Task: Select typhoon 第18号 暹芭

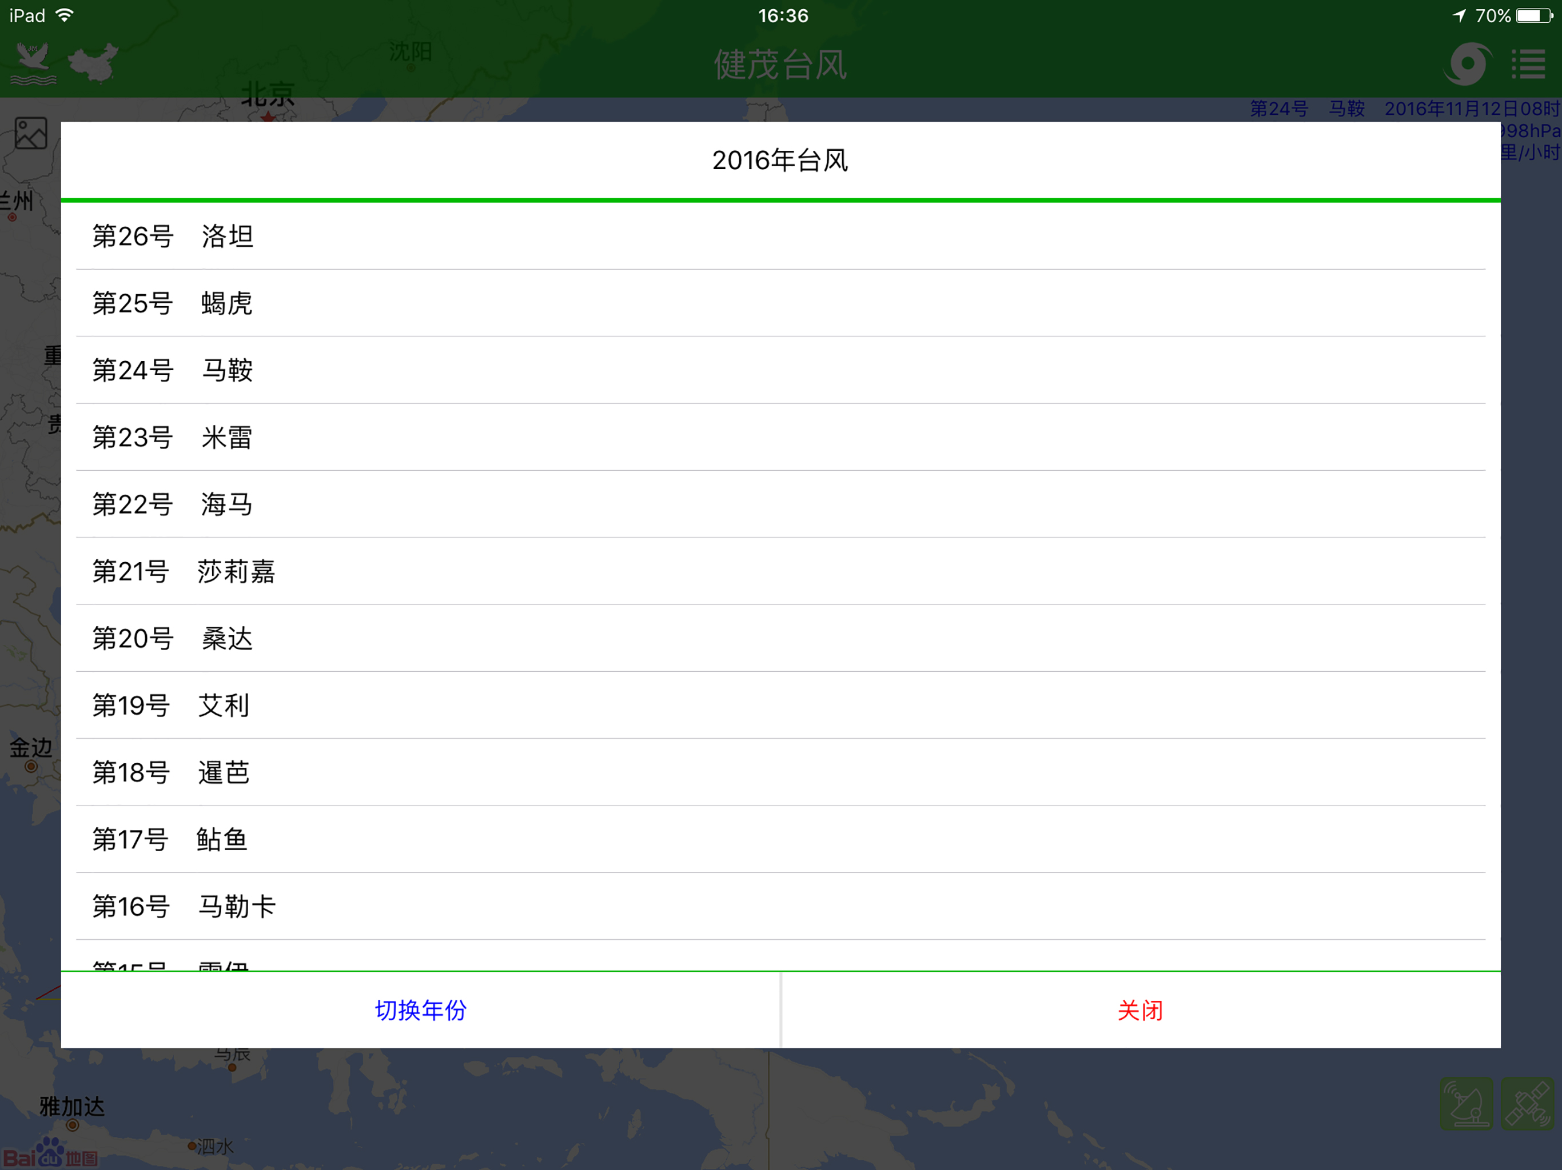Action: [x=781, y=773]
